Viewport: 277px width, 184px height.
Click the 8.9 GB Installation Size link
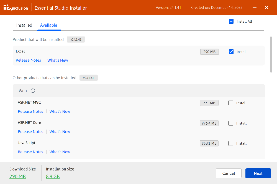click(53, 176)
